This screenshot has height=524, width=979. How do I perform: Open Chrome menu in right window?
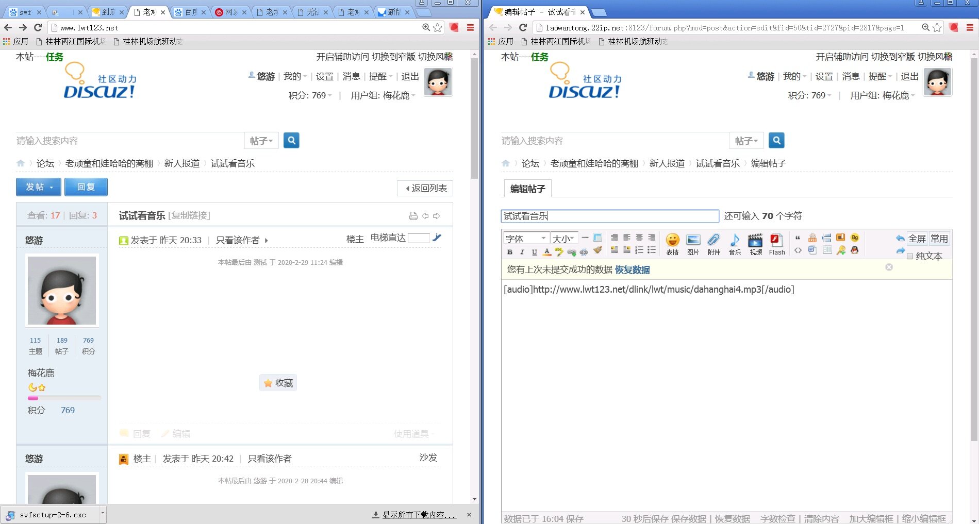[x=970, y=28]
